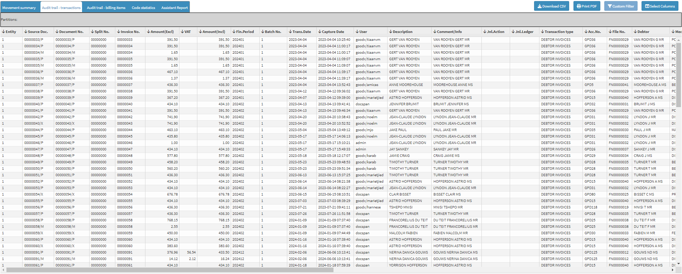Switch to Movement summary tab
Viewport: 682px width, 274px height.
(x=19, y=8)
